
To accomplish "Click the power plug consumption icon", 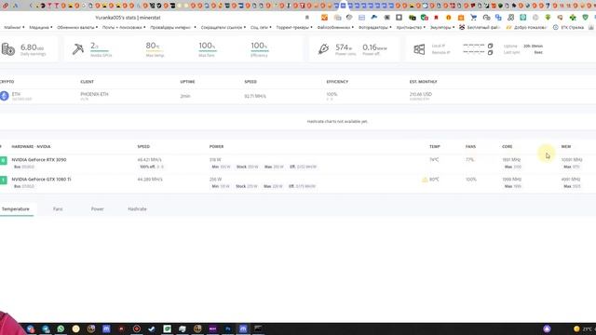I will click(323, 49).
